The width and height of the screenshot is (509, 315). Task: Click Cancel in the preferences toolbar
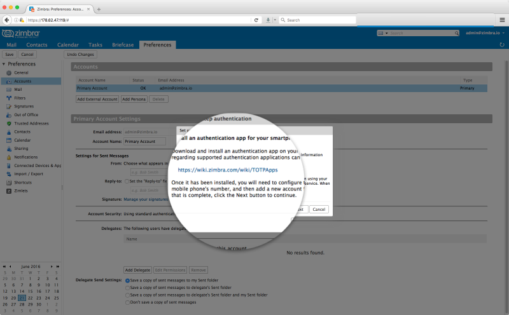point(27,55)
